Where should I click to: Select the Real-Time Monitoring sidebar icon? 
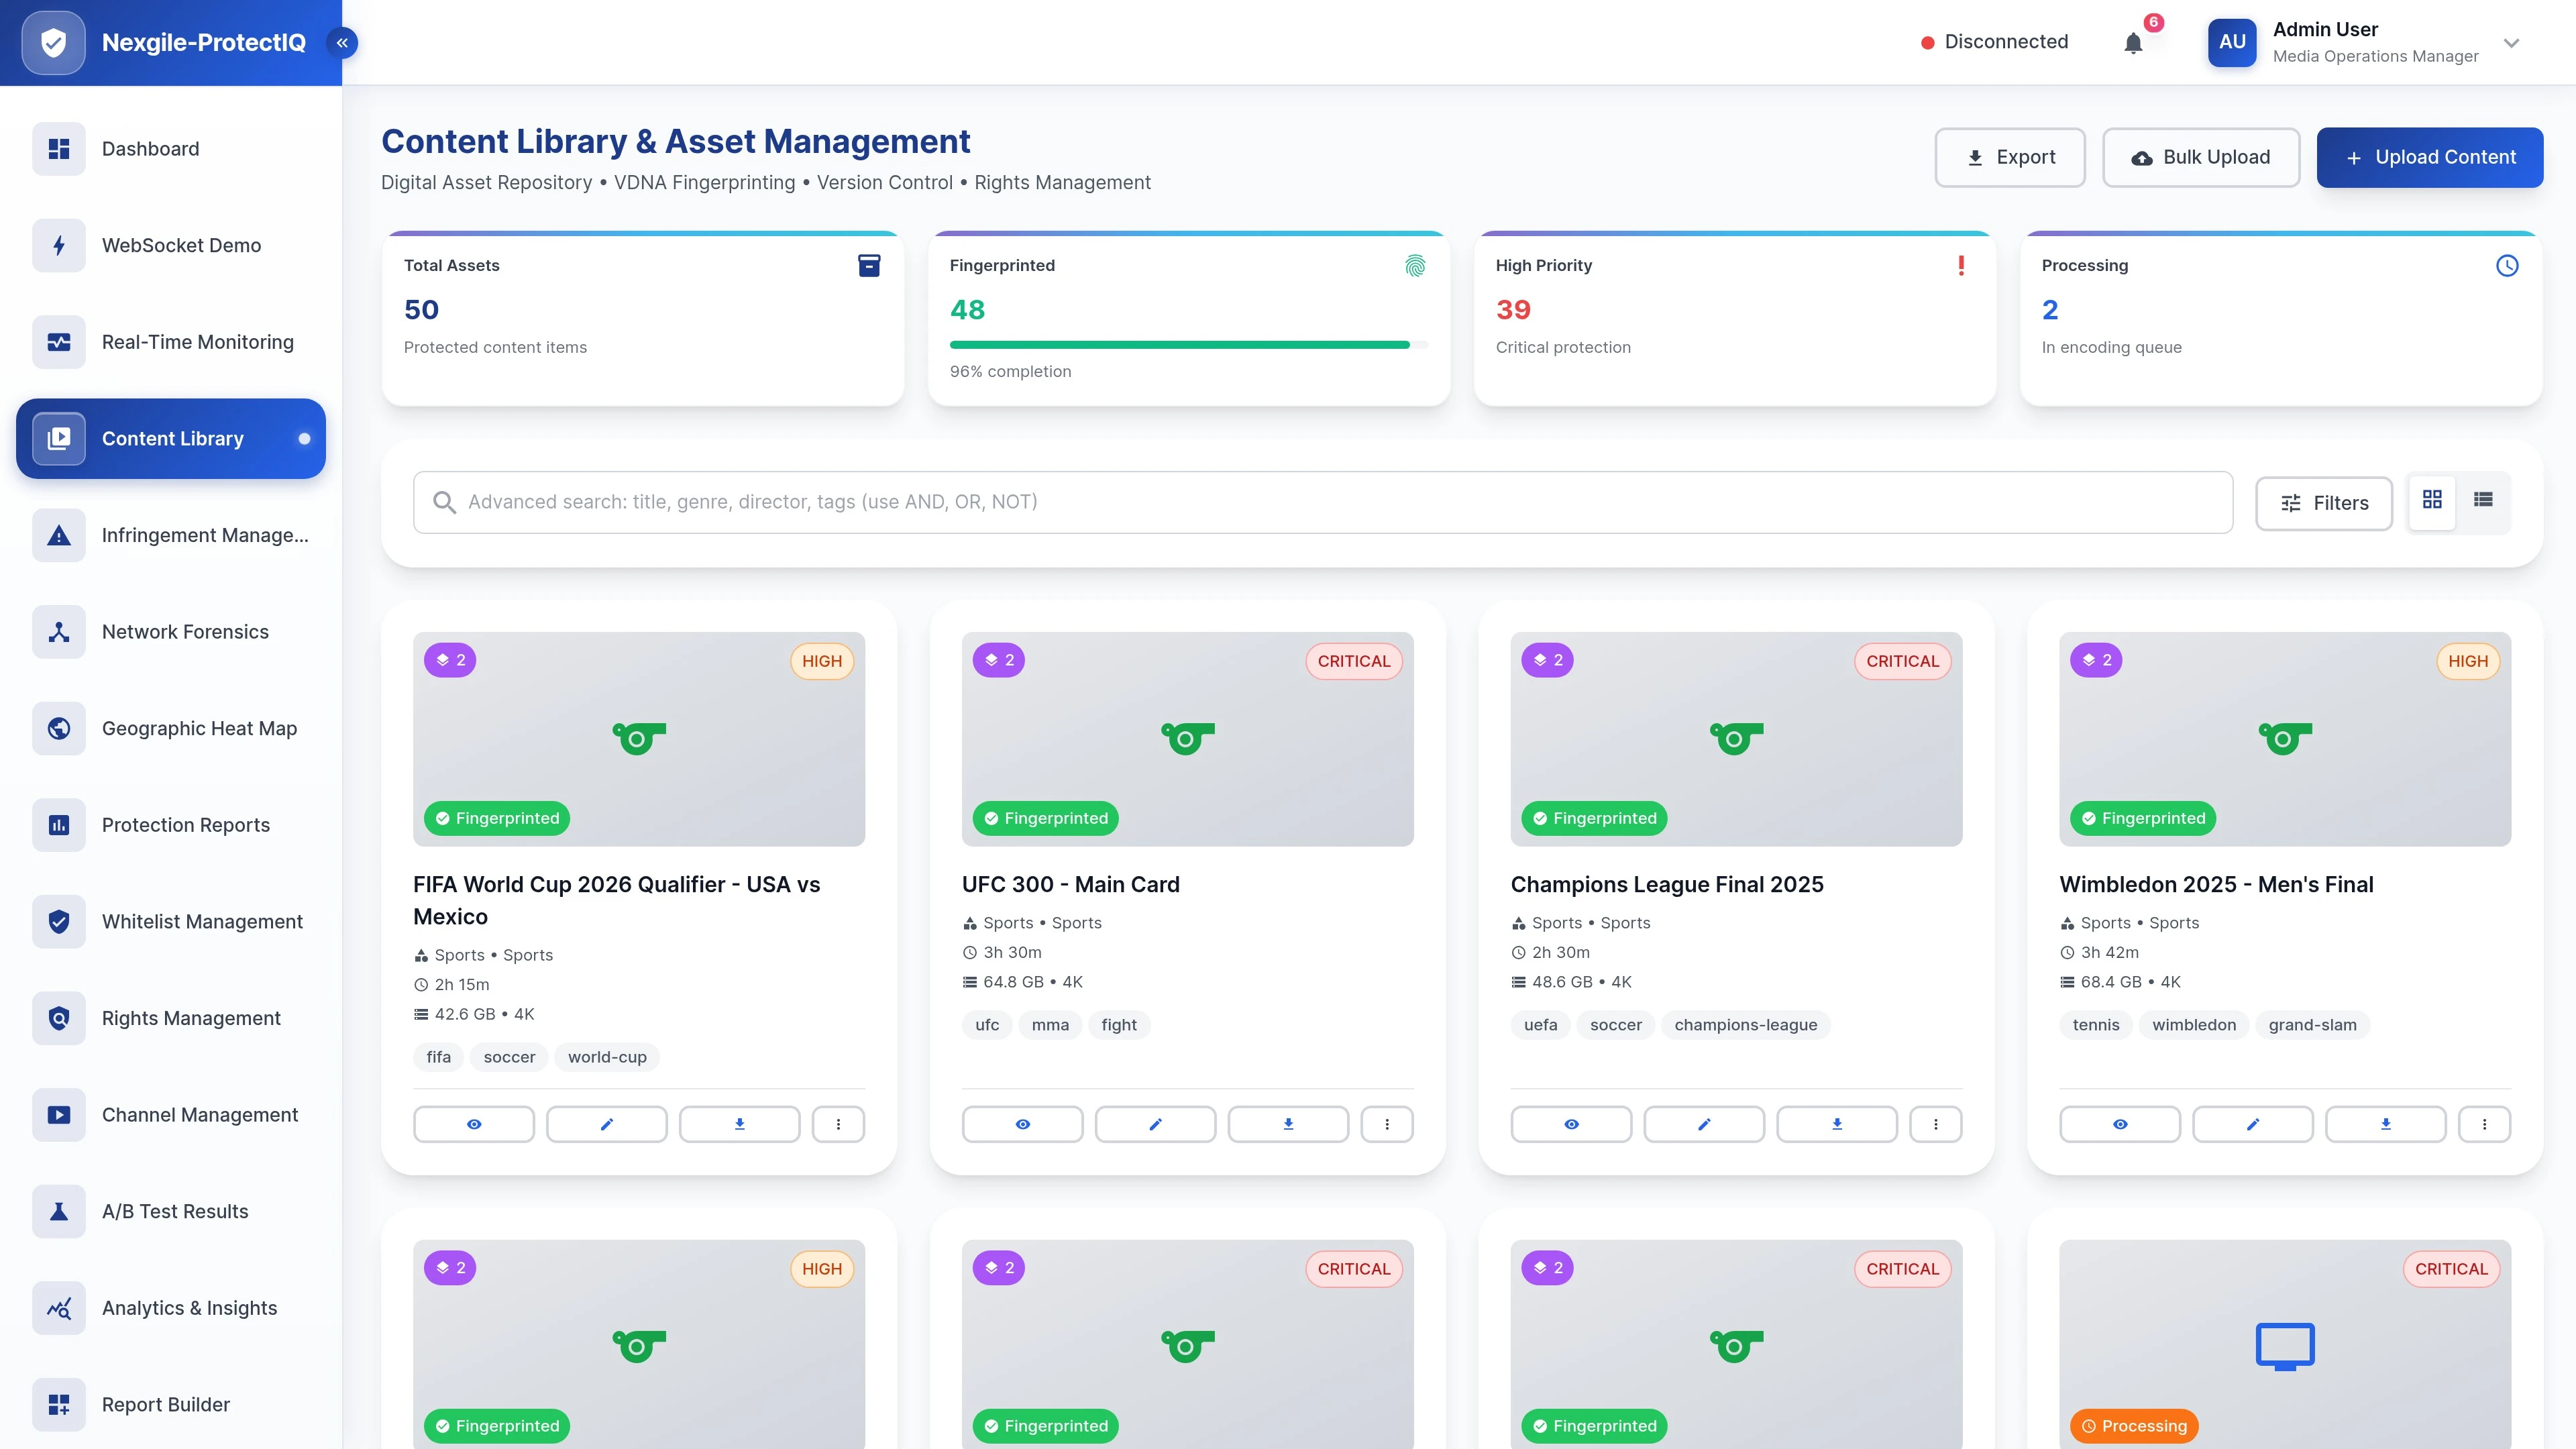(58, 341)
